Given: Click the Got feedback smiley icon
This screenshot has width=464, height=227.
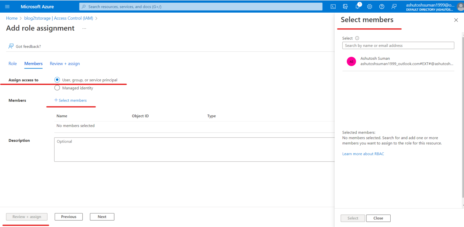Looking at the screenshot, I should click(x=11, y=46).
